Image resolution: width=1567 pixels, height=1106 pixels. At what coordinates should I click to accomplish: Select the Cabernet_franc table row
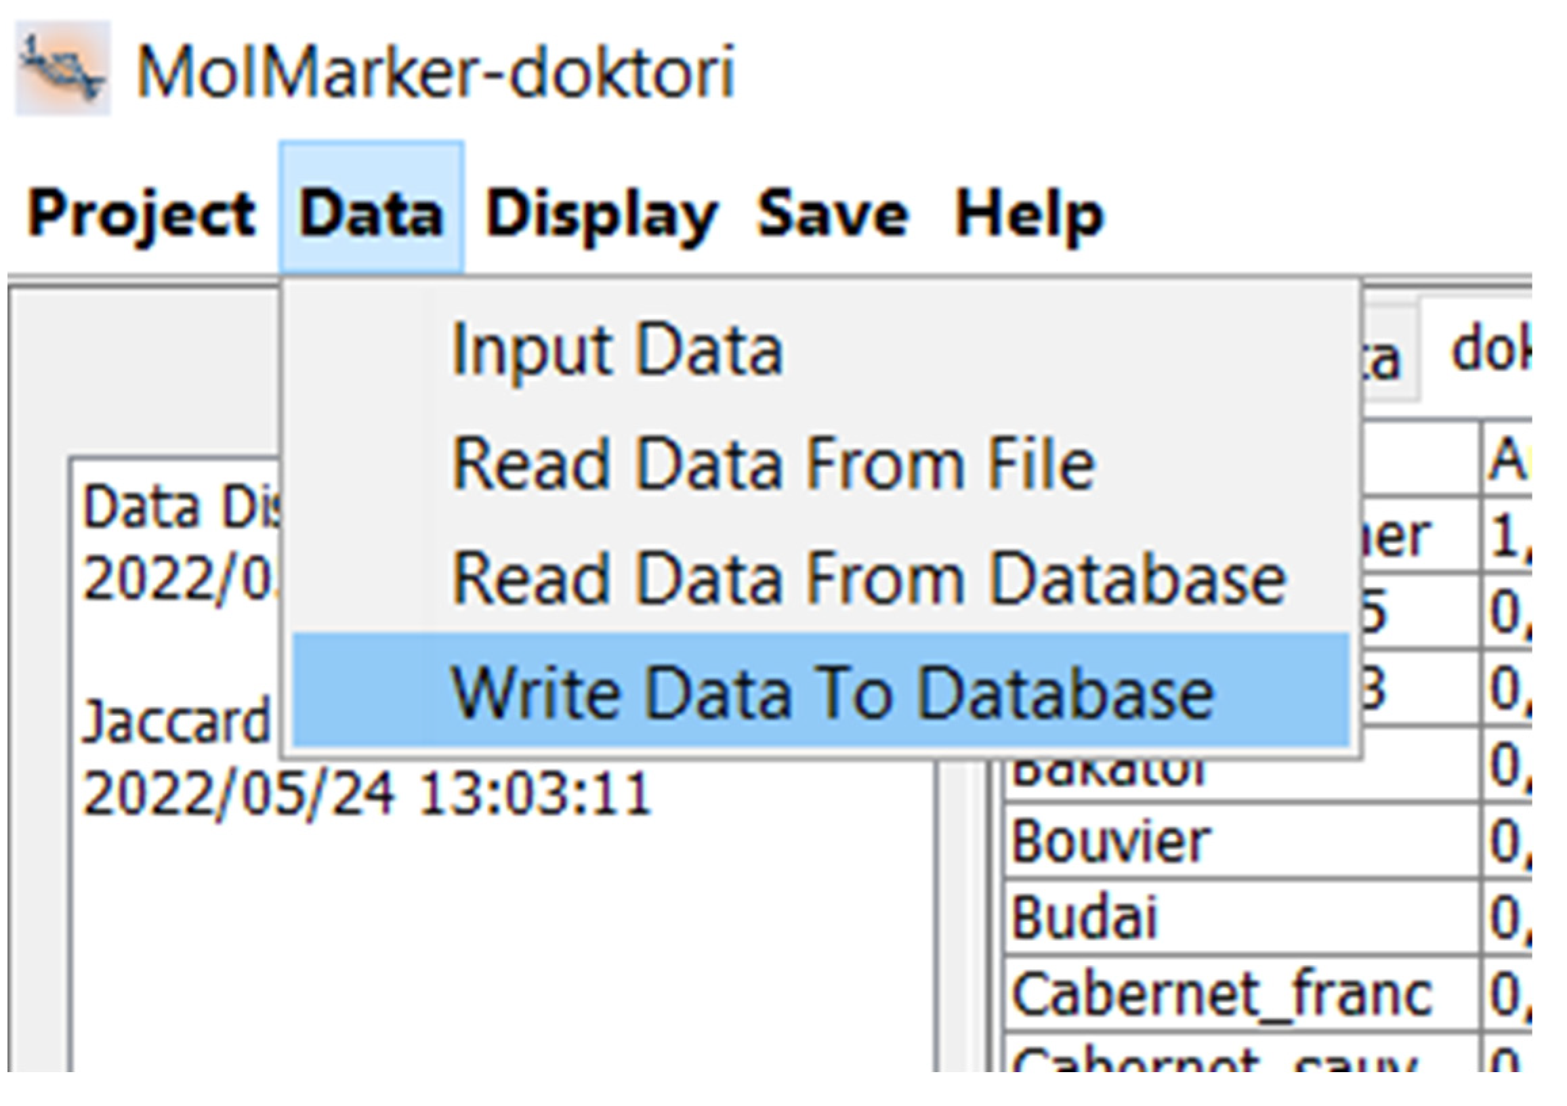1221,994
